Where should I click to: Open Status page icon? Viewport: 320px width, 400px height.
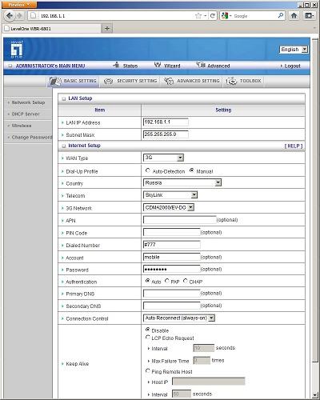tap(116, 65)
